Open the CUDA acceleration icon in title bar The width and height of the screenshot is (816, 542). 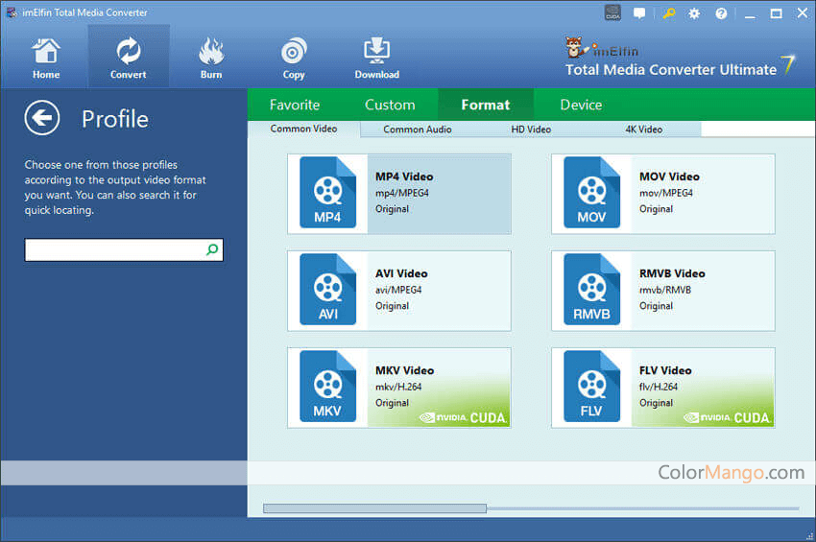612,13
